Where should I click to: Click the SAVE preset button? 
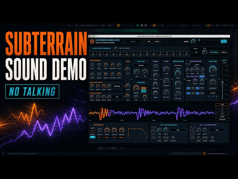149,41
